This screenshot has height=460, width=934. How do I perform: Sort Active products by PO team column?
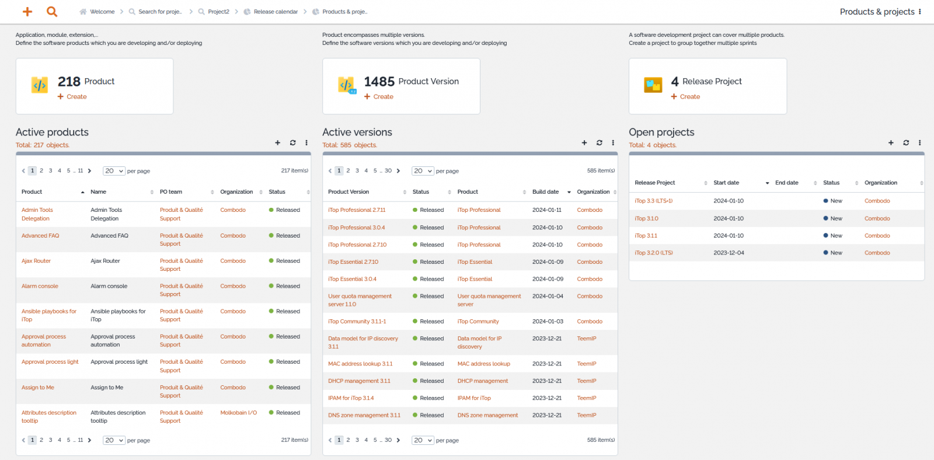click(186, 192)
